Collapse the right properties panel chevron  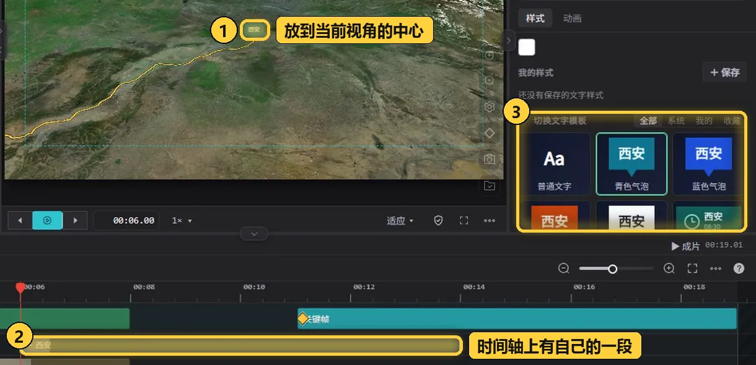click(x=509, y=41)
